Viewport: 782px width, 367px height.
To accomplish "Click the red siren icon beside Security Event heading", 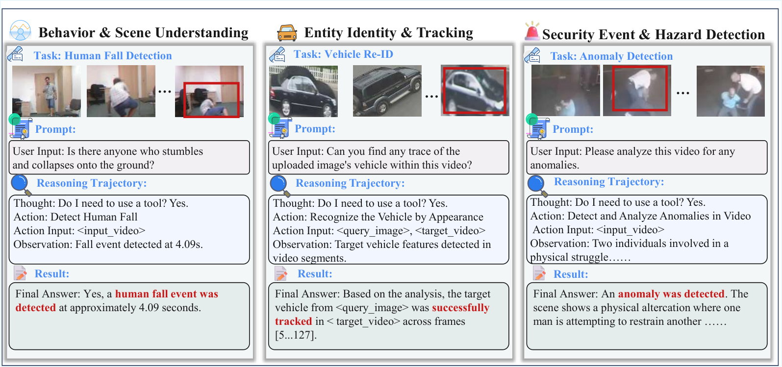I will pyautogui.click(x=532, y=31).
